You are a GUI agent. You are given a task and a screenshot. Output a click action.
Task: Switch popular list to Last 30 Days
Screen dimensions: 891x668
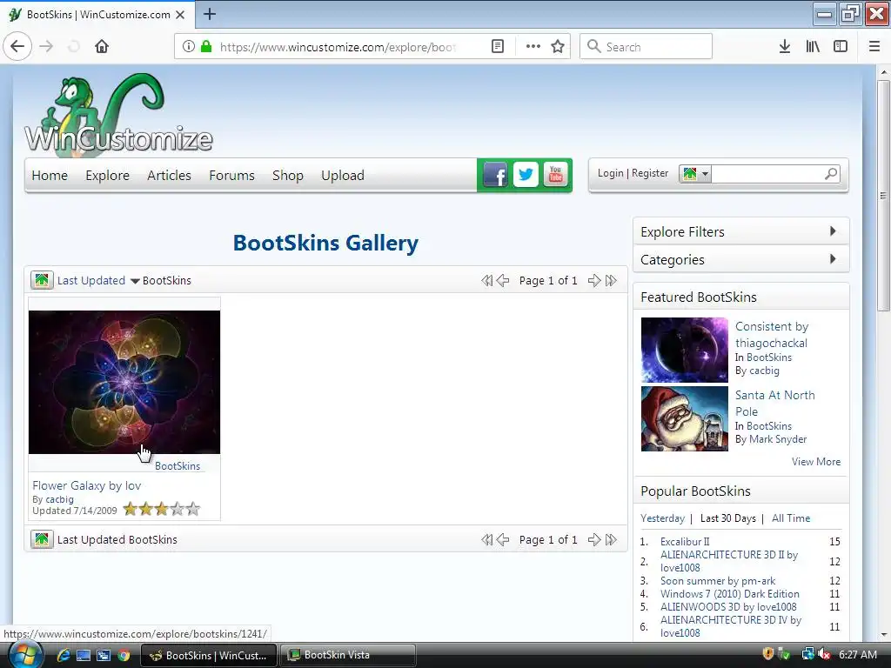click(x=728, y=518)
